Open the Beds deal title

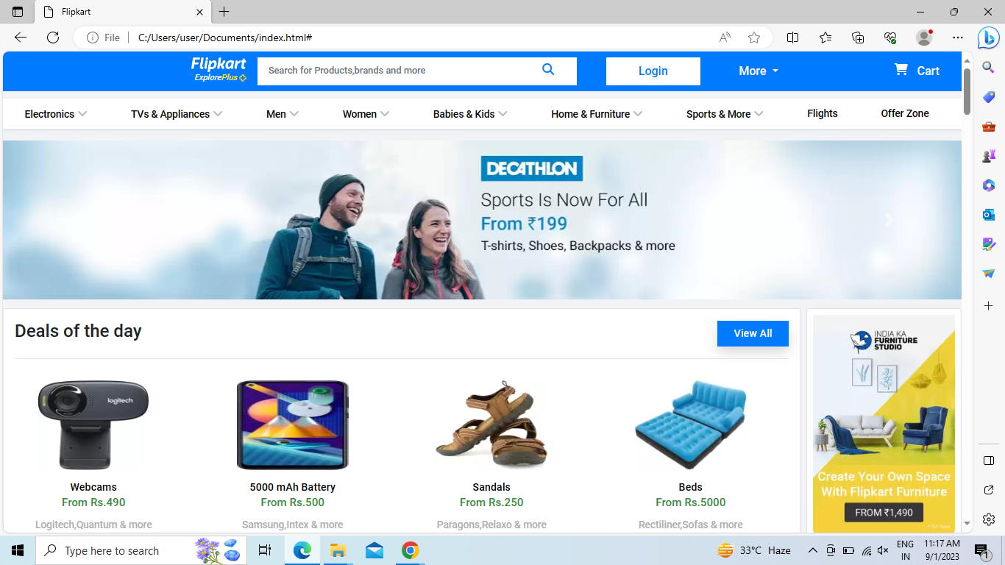690,487
